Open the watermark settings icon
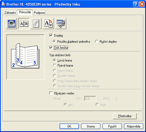 (36, 23)
